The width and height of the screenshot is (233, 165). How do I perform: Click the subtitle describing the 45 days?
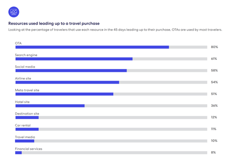[x=115, y=30]
